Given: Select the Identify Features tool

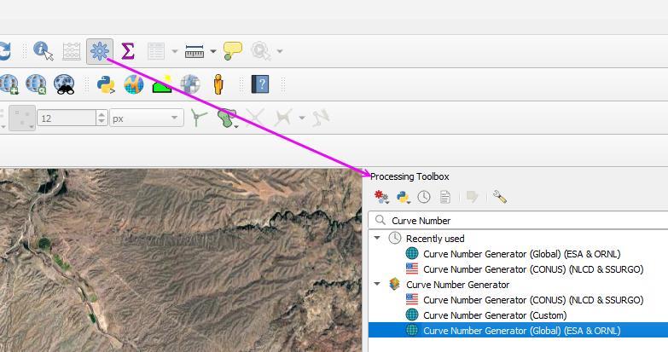Looking at the screenshot, I should (x=43, y=52).
